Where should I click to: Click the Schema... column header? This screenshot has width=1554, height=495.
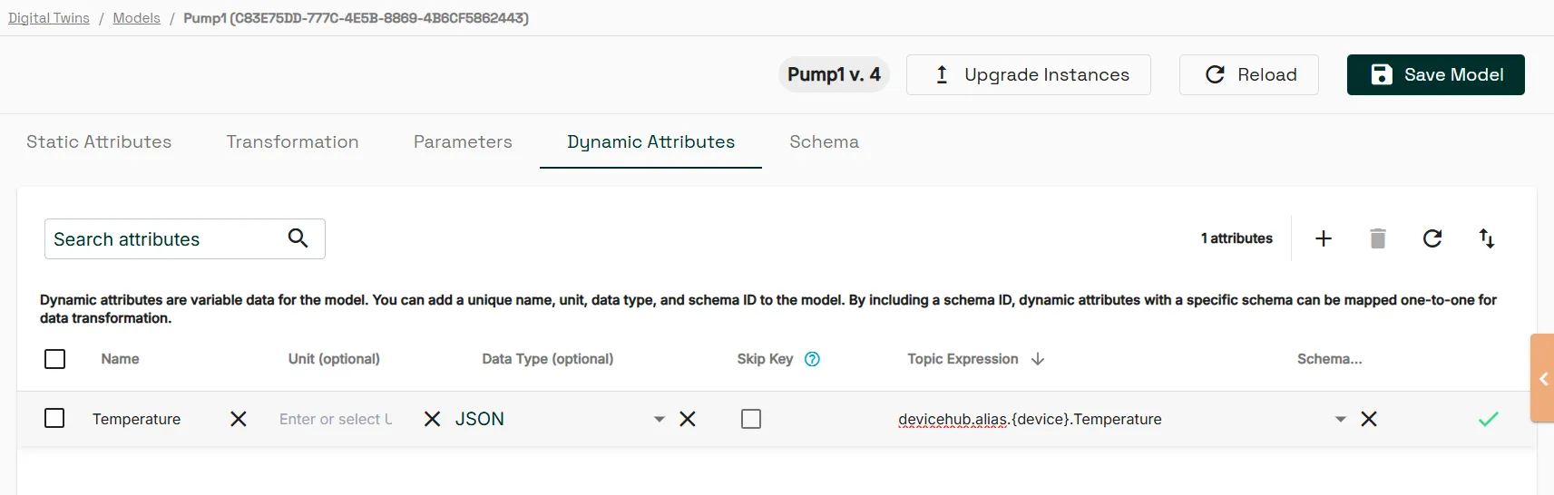(1329, 359)
